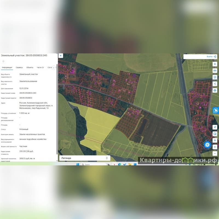This screenshot has width=219, height=219.
Task: Locate my position on map
Action: coord(215,127)
